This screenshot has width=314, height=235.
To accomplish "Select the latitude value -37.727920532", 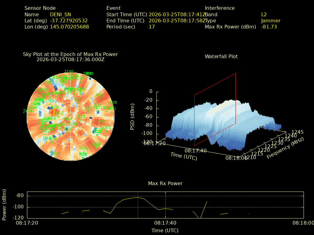I will [x=69, y=21].
